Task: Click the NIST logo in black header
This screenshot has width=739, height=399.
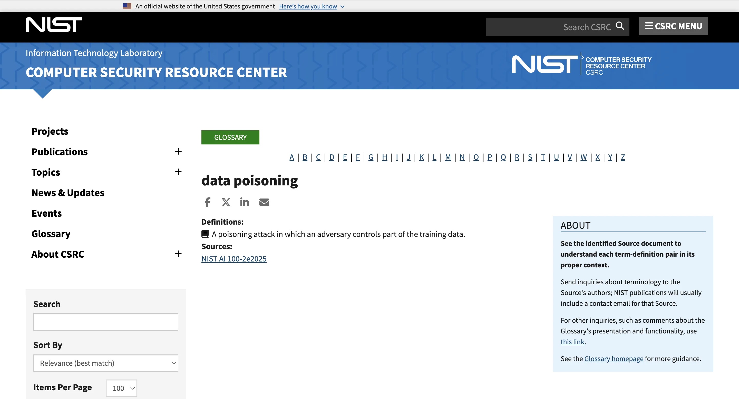Action: [x=54, y=25]
